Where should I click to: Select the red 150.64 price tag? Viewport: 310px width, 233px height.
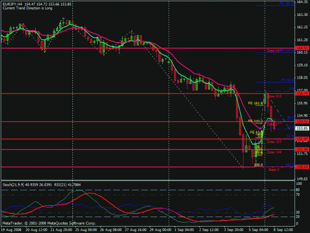tap(302, 167)
